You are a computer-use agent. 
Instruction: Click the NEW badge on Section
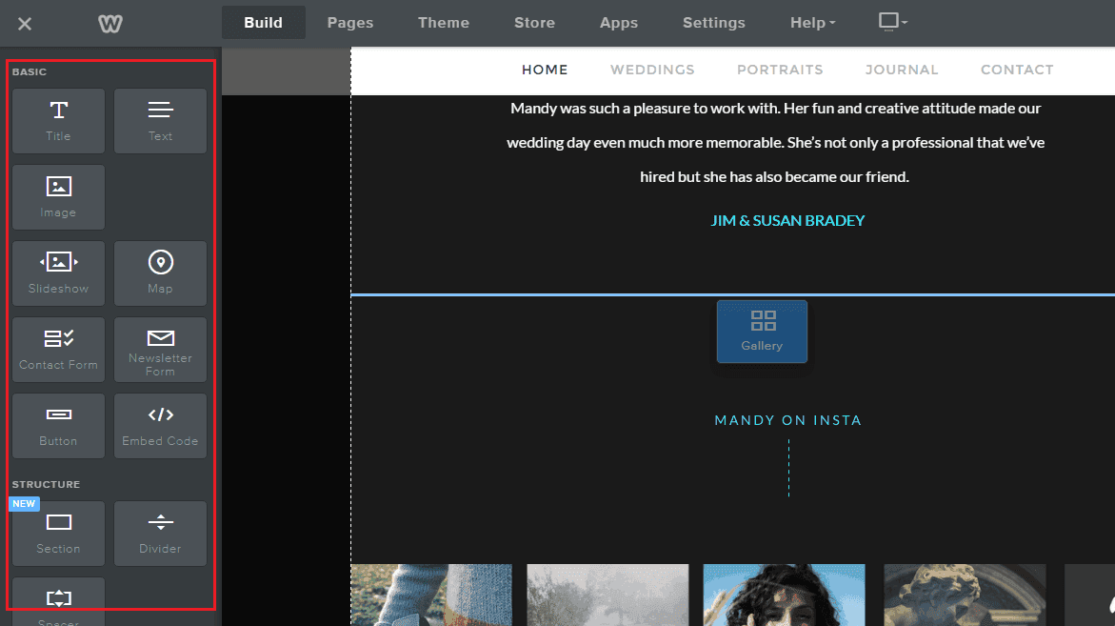pyautogui.click(x=24, y=504)
